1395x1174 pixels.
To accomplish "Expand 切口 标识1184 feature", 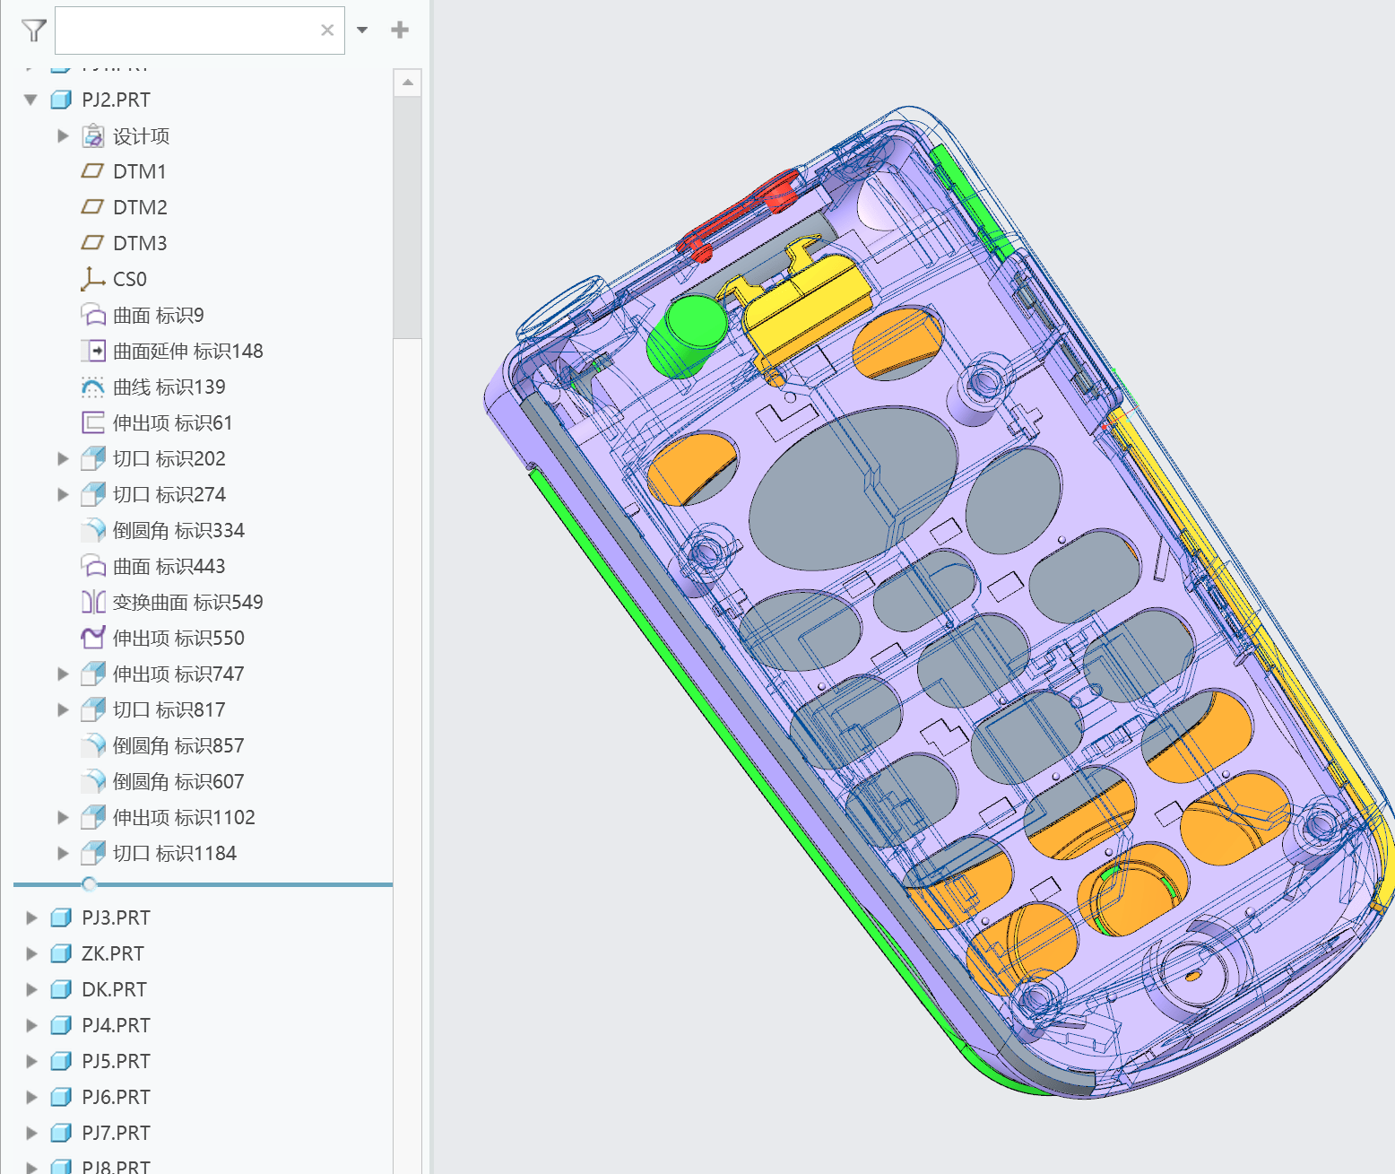I will tap(63, 853).
